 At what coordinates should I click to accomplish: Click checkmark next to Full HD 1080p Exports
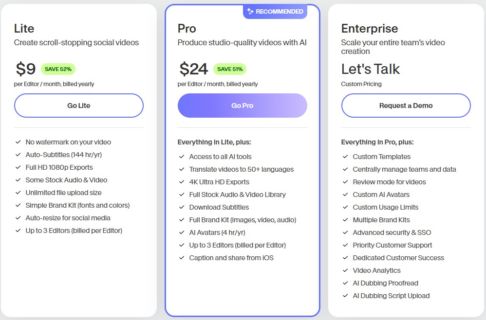tap(18, 167)
